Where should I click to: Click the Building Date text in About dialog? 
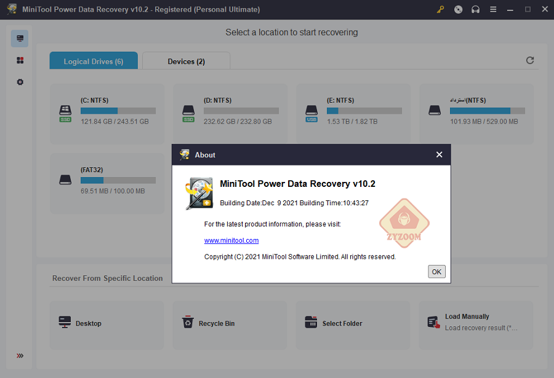click(294, 203)
